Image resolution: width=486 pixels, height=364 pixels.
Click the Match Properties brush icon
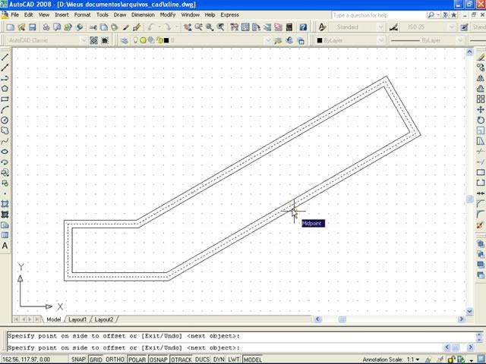point(137,27)
